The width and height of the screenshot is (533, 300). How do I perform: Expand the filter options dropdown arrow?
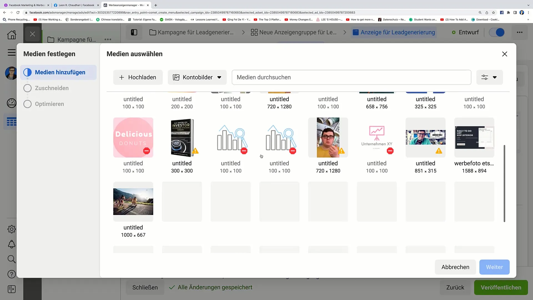pos(495,77)
